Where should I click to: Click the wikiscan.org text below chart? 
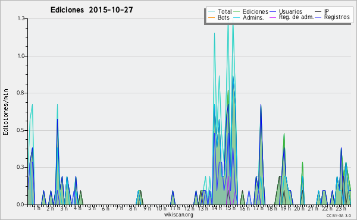tap(178, 215)
